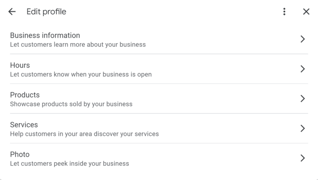The width and height of the screenshot is (318, 180).
Task: Open the Services heading
Action: (24, 125)
